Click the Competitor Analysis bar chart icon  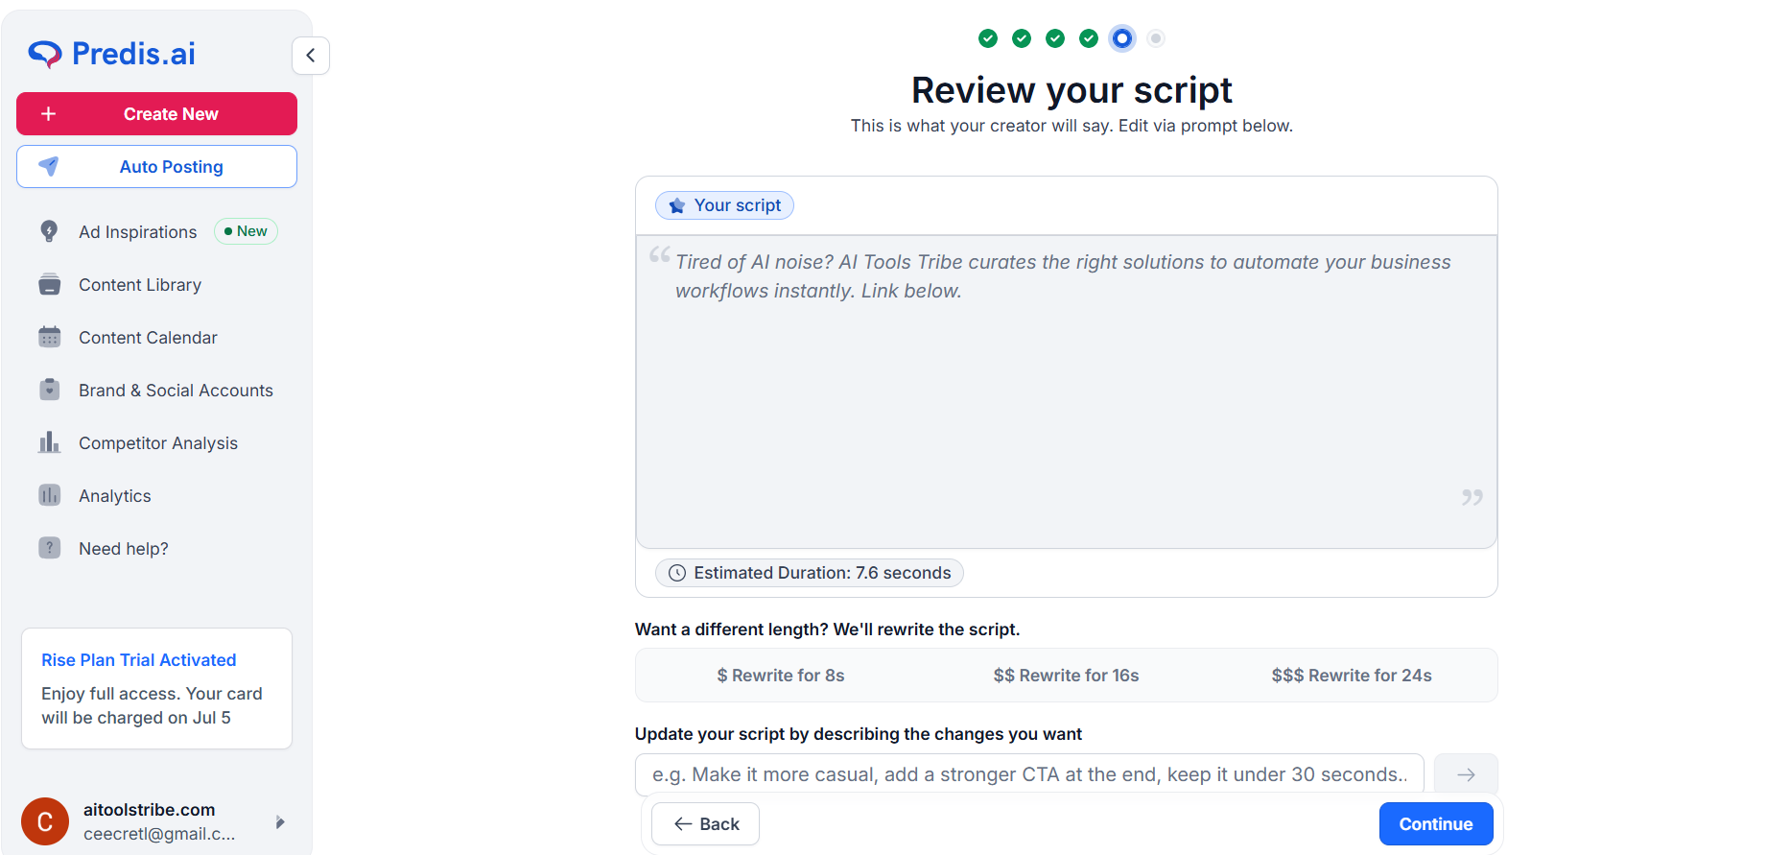(x=49, y=442)
